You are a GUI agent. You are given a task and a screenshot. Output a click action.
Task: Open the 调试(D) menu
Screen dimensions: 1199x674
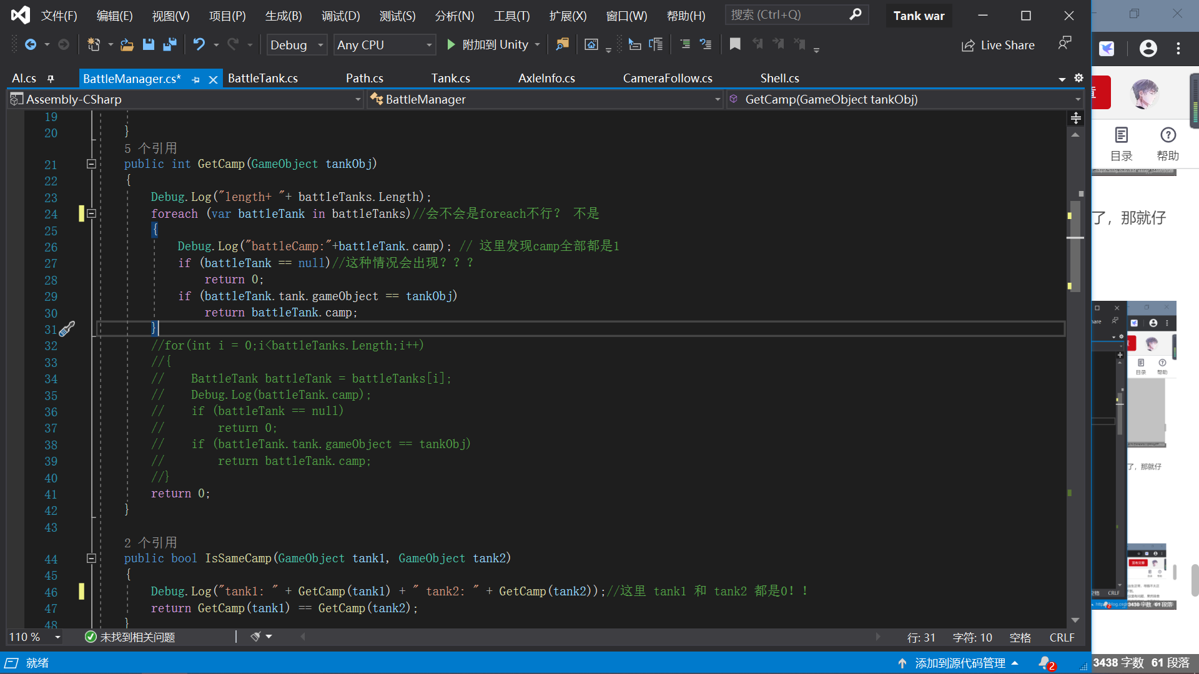(340, 16)
